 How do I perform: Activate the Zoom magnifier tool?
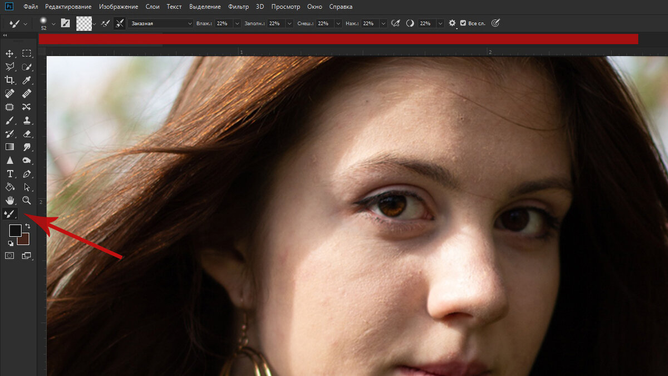[26, 201]
